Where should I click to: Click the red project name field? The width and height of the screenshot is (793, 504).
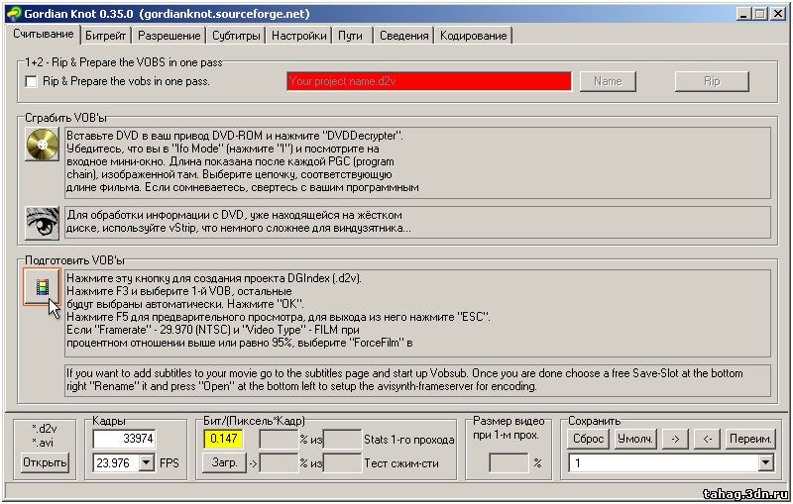point(429,81)
